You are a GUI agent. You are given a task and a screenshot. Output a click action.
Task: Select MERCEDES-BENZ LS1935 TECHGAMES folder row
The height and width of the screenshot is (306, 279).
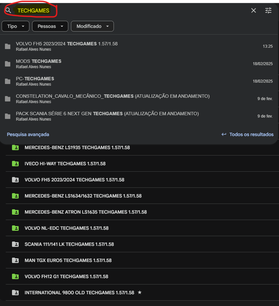click(142, 147)
